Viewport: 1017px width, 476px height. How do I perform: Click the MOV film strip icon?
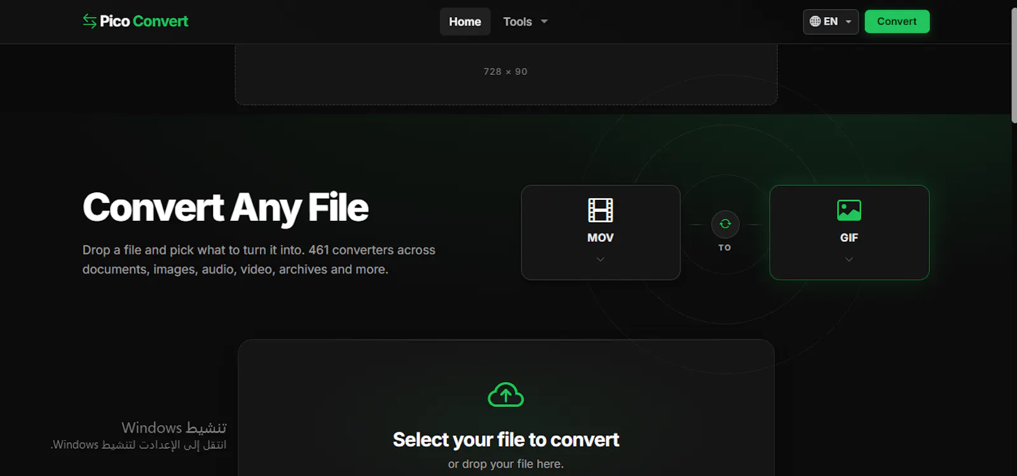pos(601,210)
